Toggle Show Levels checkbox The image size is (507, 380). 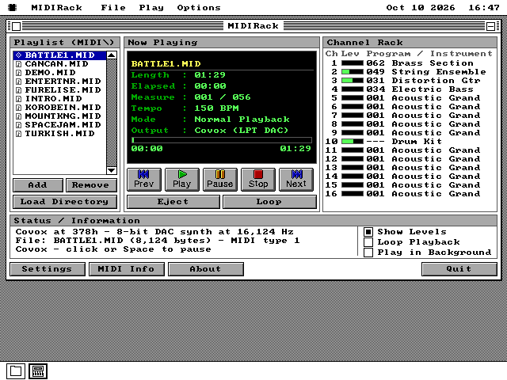[368, 232]
